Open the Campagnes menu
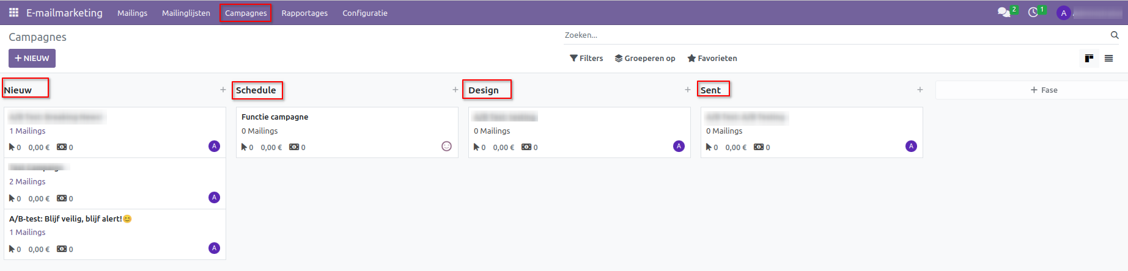Image resolution: width=1128 pixels, height=271 pixels. coord(246,13)
